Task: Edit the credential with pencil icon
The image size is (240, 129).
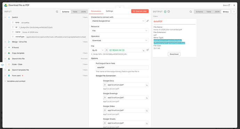Action: [x=147, y=21]
